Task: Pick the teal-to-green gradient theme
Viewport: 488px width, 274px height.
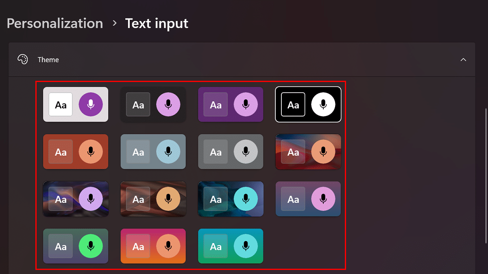Action: (231, 246)
